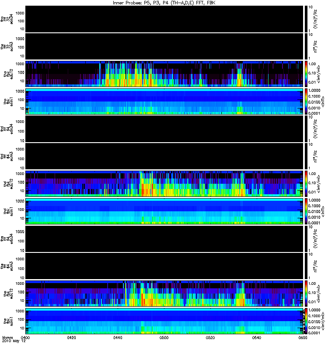Click the the scm3 nT²/Hz unit label
The image size is (328, 350).
[315, 266]
